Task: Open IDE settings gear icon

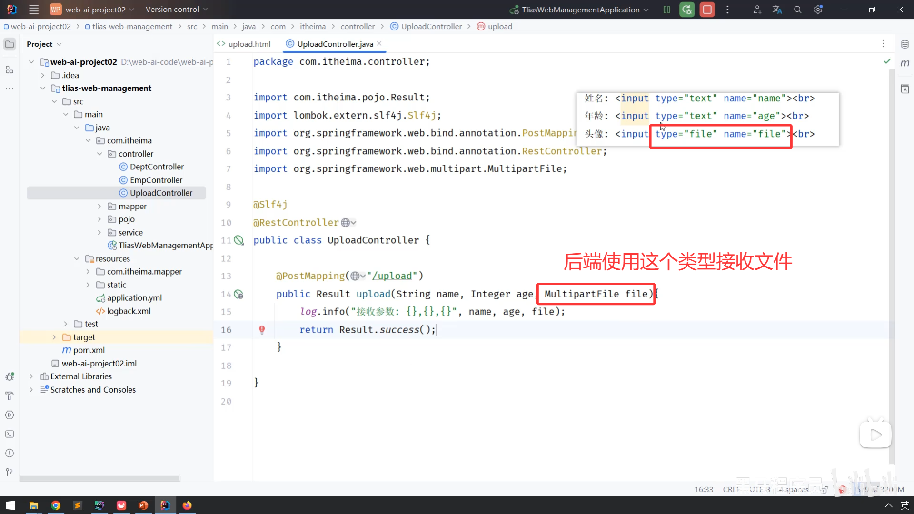Action: pyautogui.click(x=818, y=10)
